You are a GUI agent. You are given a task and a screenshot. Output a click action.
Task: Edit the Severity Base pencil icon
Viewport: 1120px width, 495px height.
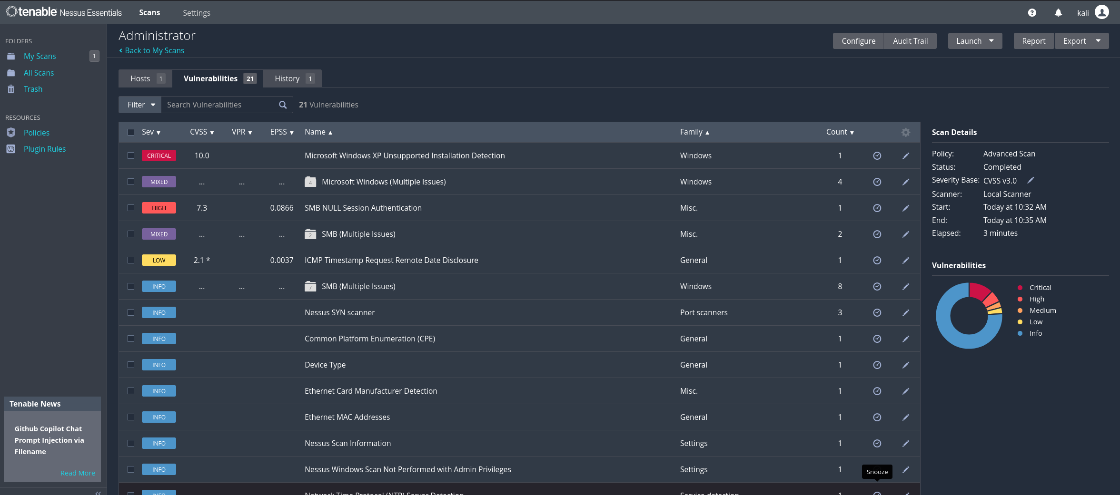(x=1031, y=180)
